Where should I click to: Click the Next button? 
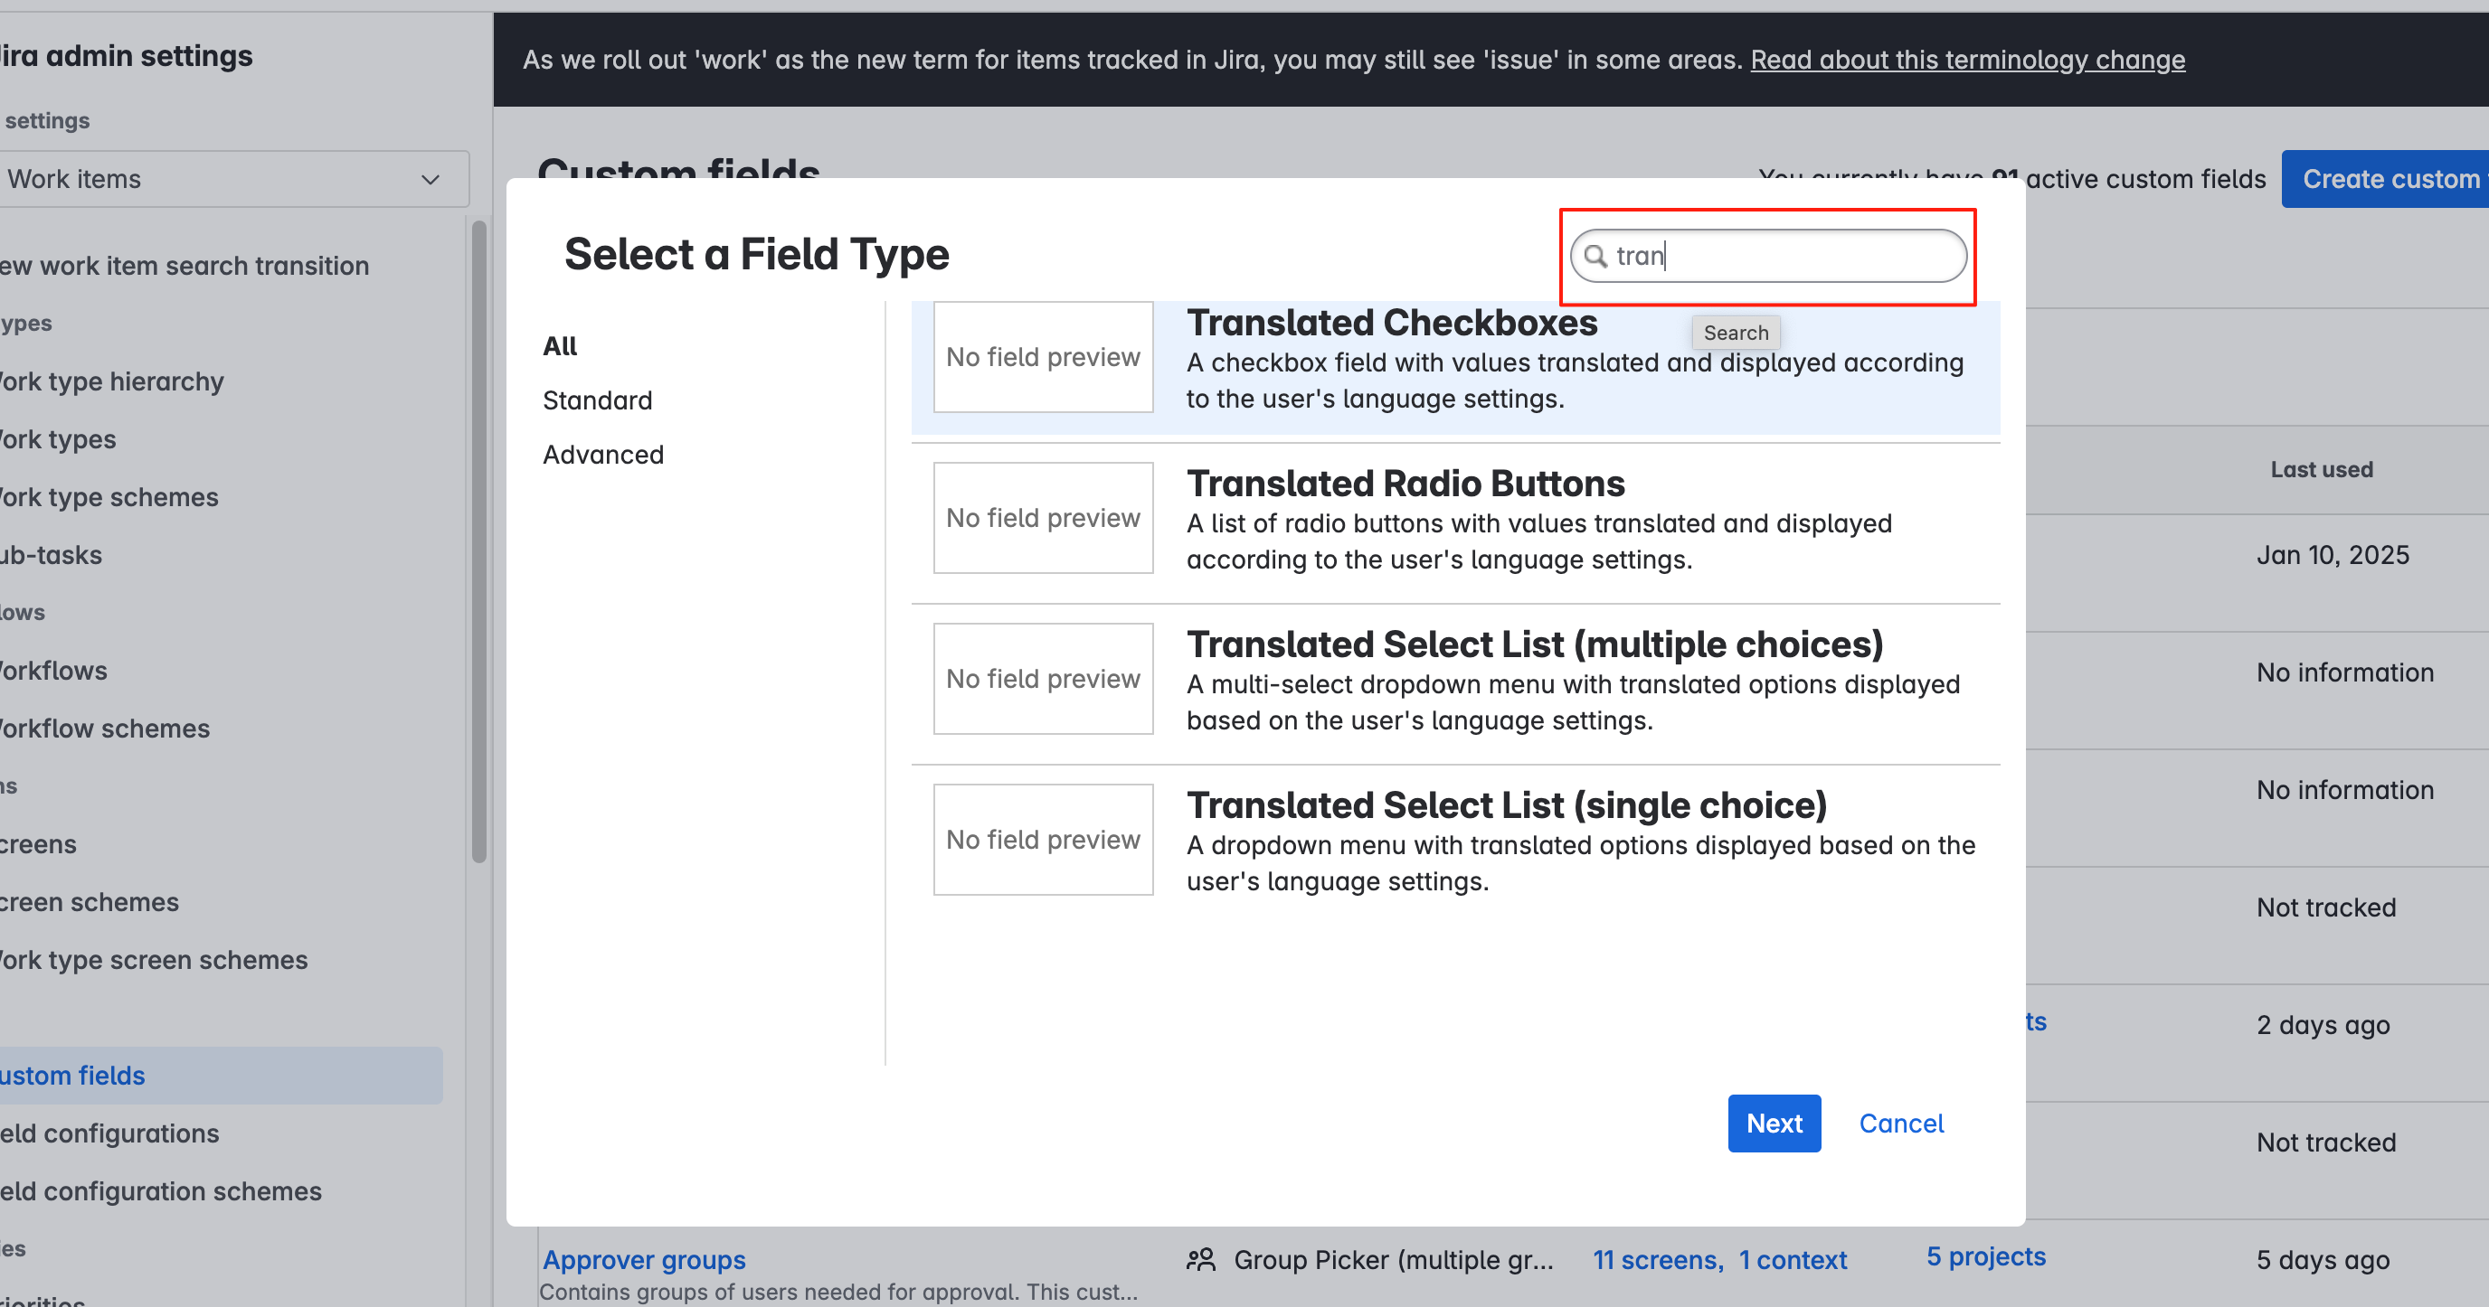1774,1123
